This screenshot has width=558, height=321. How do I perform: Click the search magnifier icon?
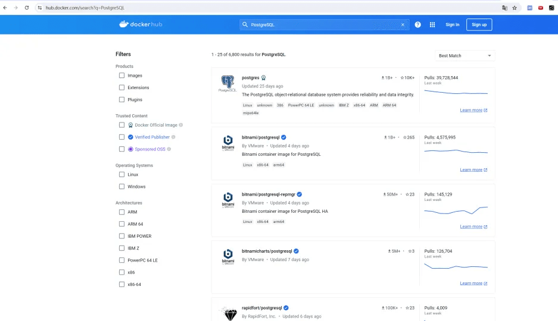245,24
